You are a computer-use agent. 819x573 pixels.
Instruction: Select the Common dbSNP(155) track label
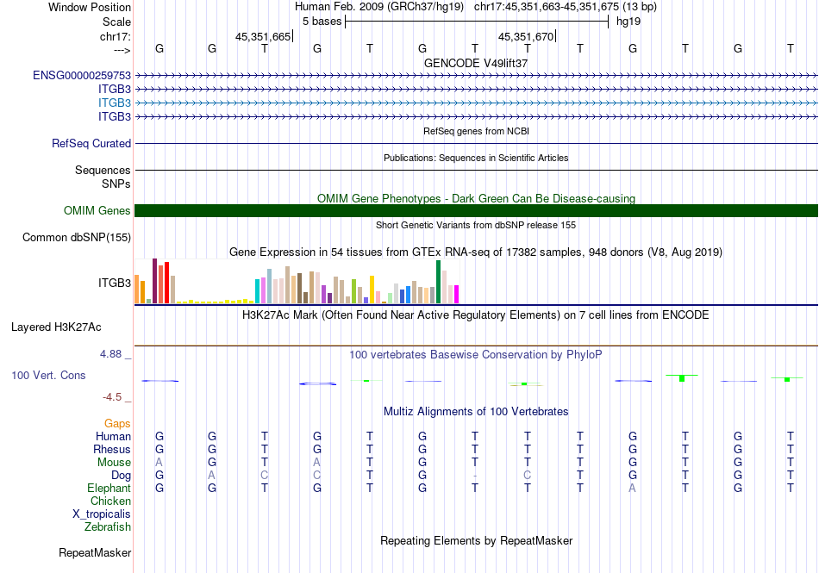click(x=77, y=238)
